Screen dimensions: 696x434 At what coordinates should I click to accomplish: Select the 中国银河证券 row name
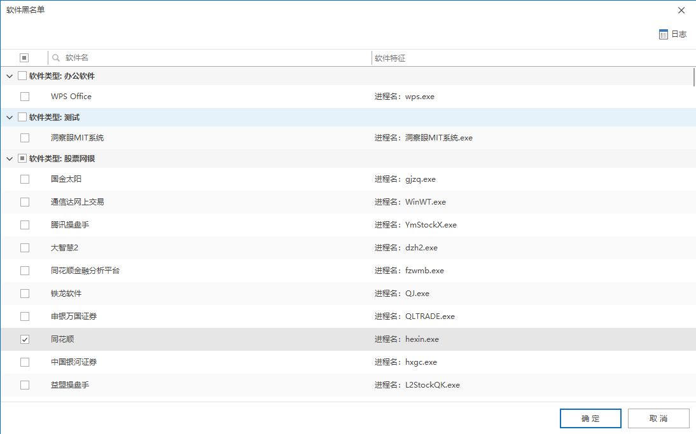[74, 362]
